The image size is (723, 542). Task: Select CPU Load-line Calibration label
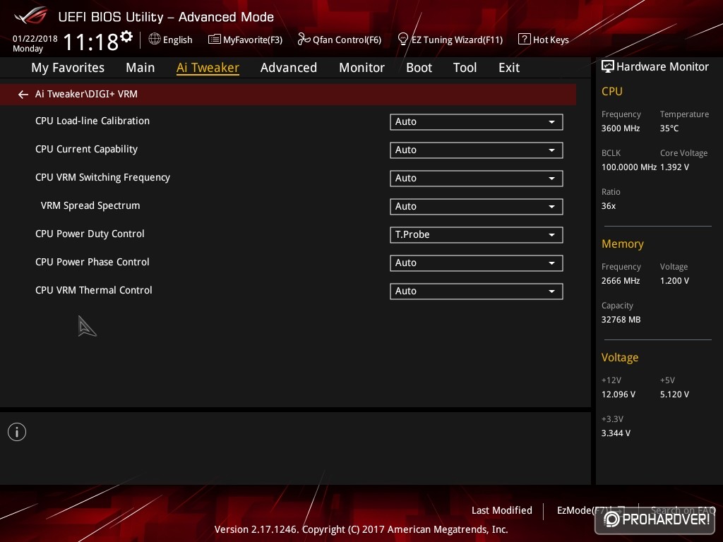click(x=92, y=121)
